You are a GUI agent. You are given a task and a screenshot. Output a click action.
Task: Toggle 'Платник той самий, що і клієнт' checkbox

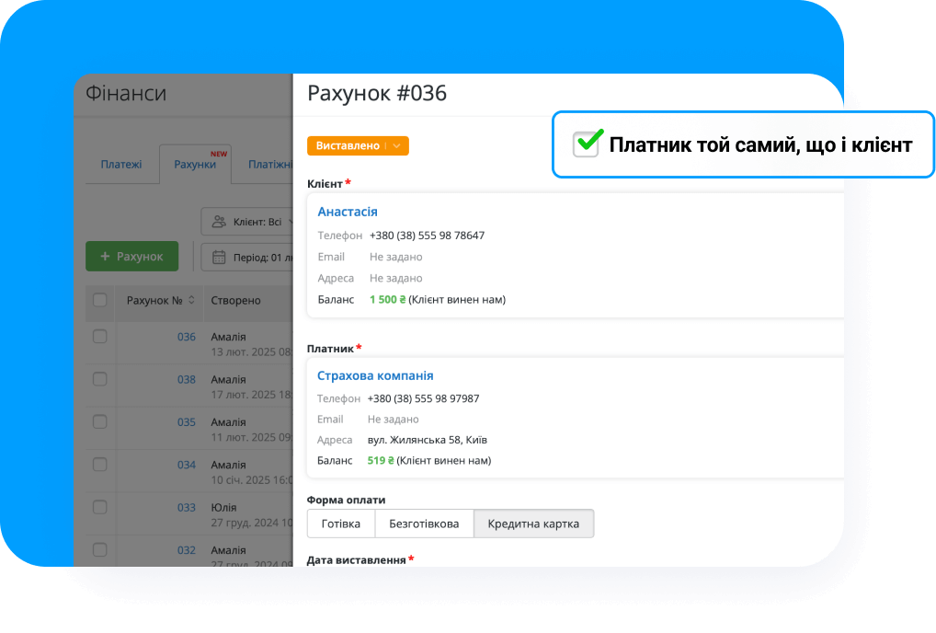(x=586, y=144)
